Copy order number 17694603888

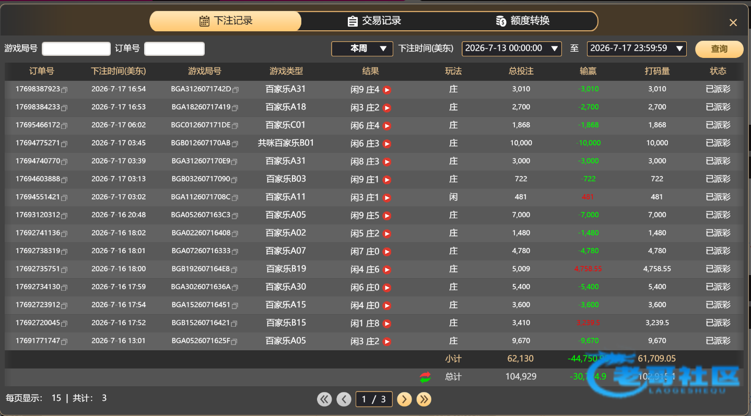click(64, 180)
